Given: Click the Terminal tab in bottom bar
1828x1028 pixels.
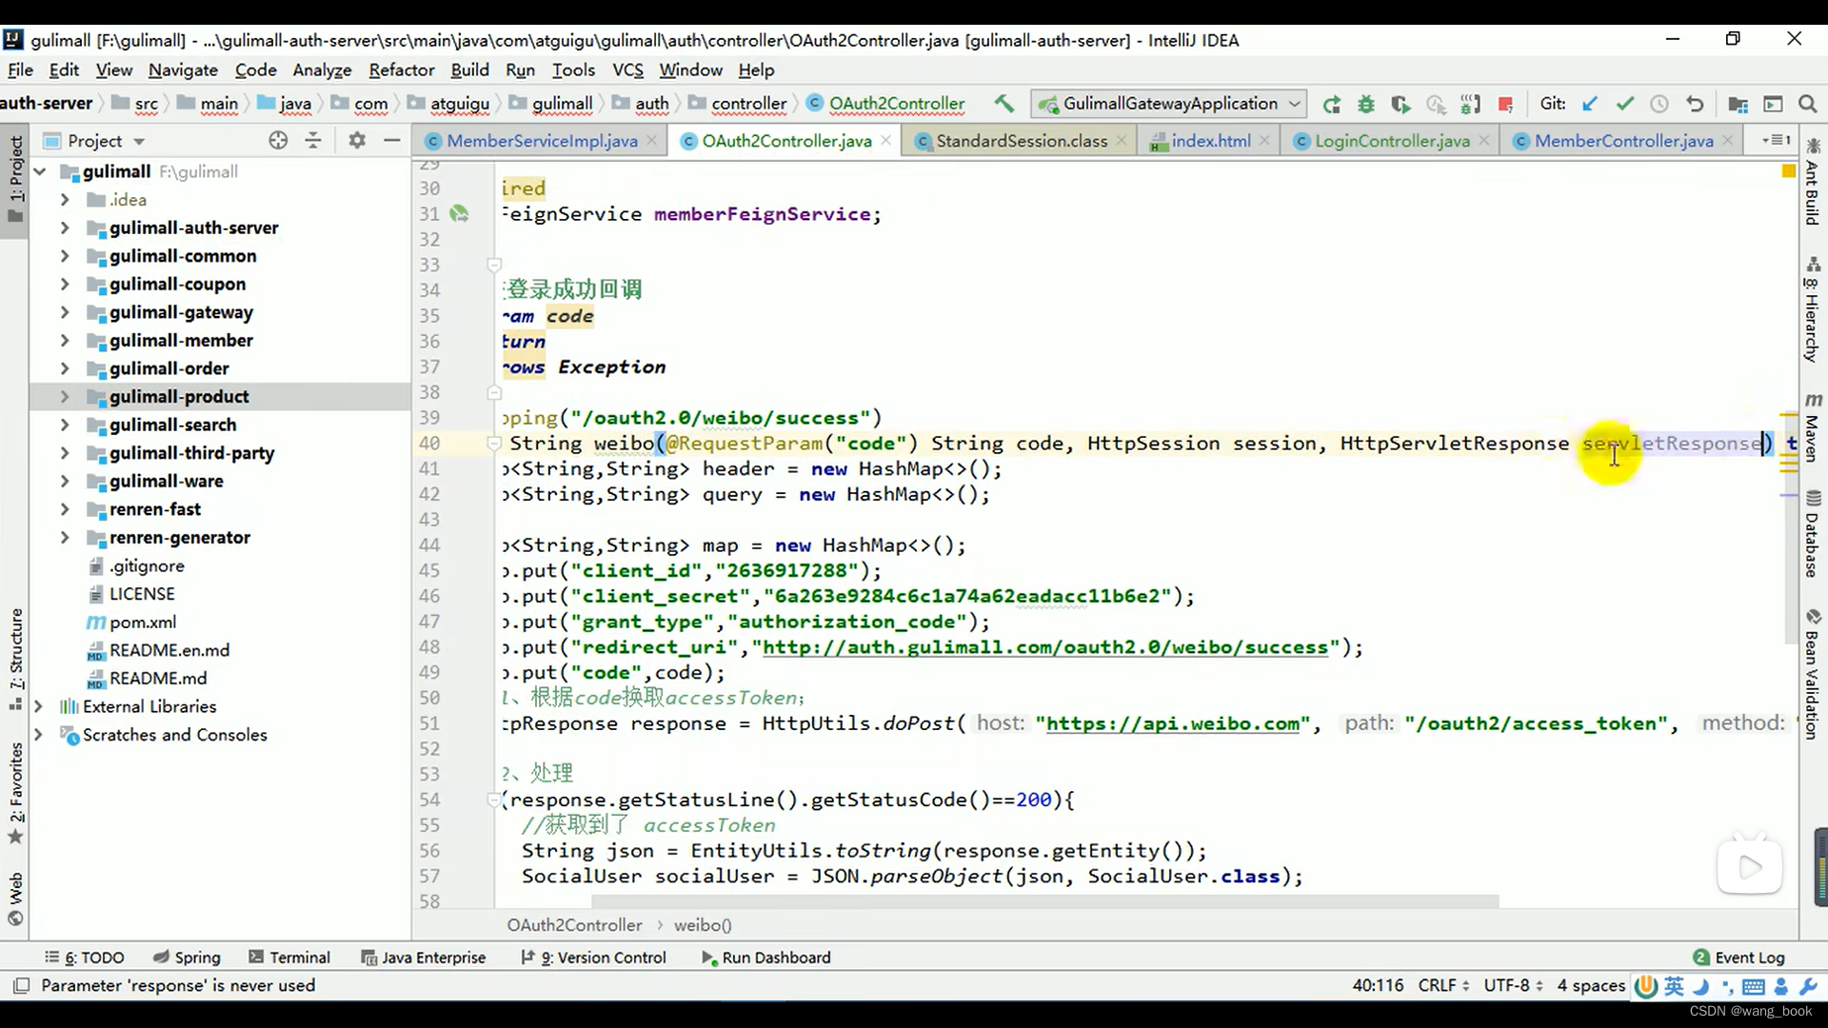Looking at the screenshot, I should pyautogui.click(x=300, y=957).
